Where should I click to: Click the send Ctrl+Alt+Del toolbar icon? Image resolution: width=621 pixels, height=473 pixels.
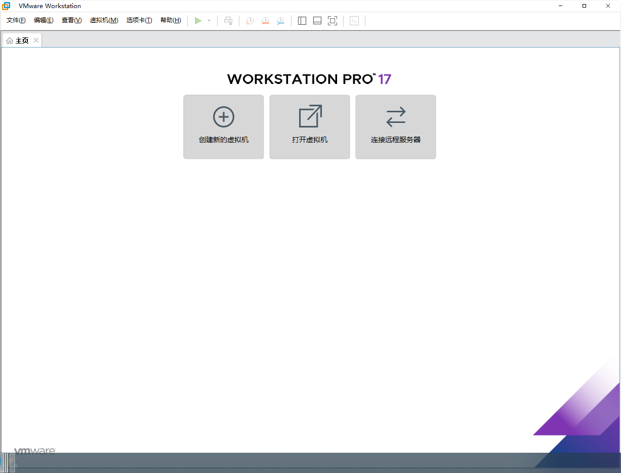(x=228, y=21)
